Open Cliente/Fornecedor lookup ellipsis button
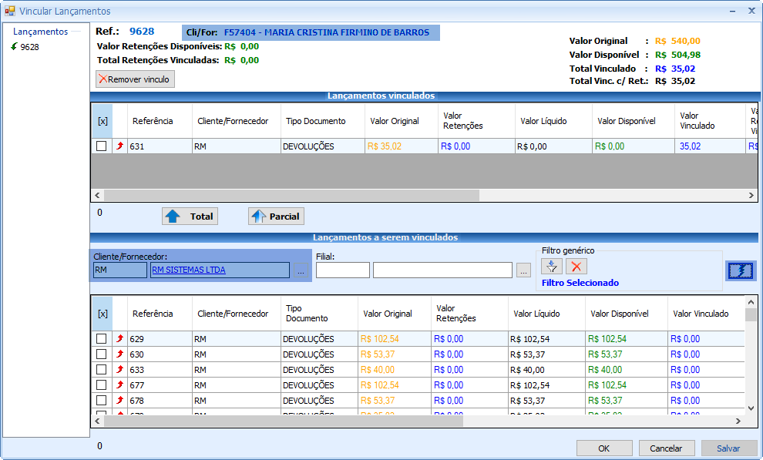The width and height of the screenshot is (763, 460). pyautogui.click(x=301, y=270)
